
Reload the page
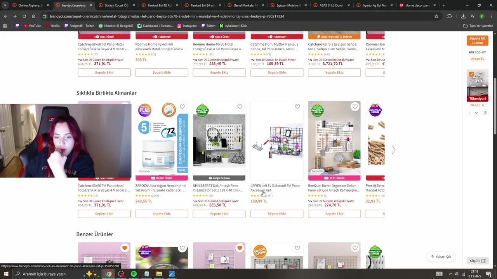pyautogui.click(x=24, y=16)
